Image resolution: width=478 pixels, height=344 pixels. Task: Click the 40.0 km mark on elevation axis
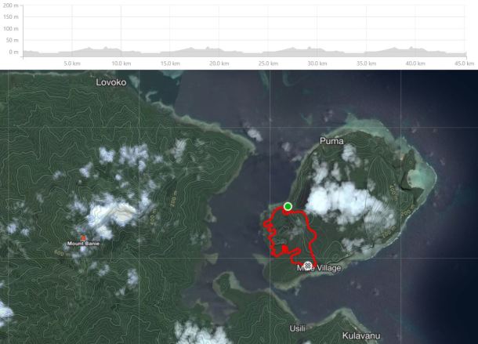click(415, 63)
